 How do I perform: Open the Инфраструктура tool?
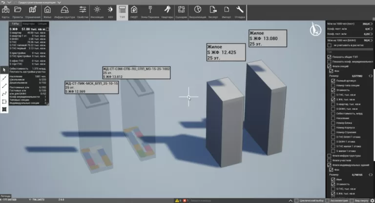tap(64, 11)
